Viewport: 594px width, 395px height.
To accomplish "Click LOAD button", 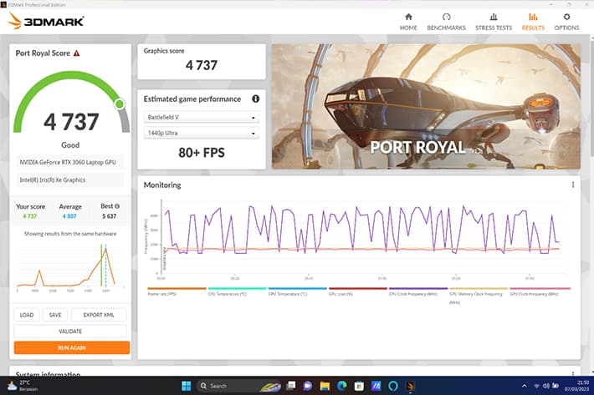I will (x=27, y=315).
